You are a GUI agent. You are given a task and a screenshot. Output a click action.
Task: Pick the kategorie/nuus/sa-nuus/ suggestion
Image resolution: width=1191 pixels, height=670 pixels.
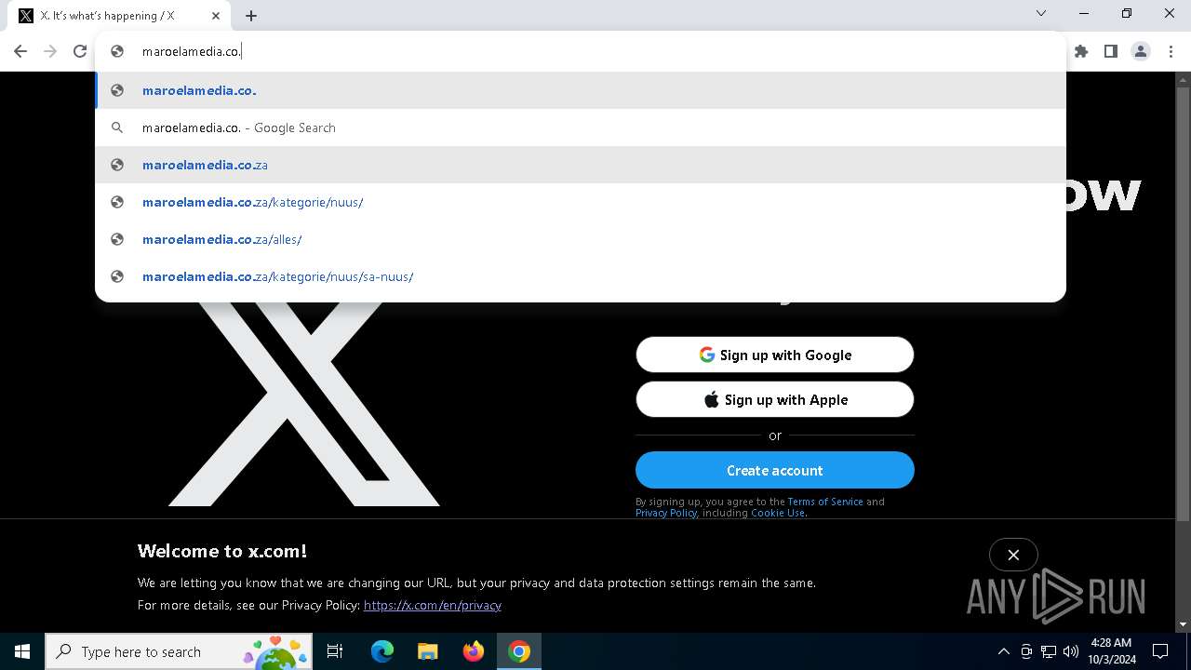click(581, 276)
